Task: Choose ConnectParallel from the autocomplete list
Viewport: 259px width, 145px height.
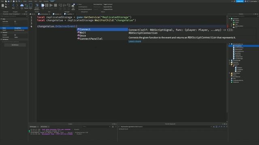Action: 102,39
